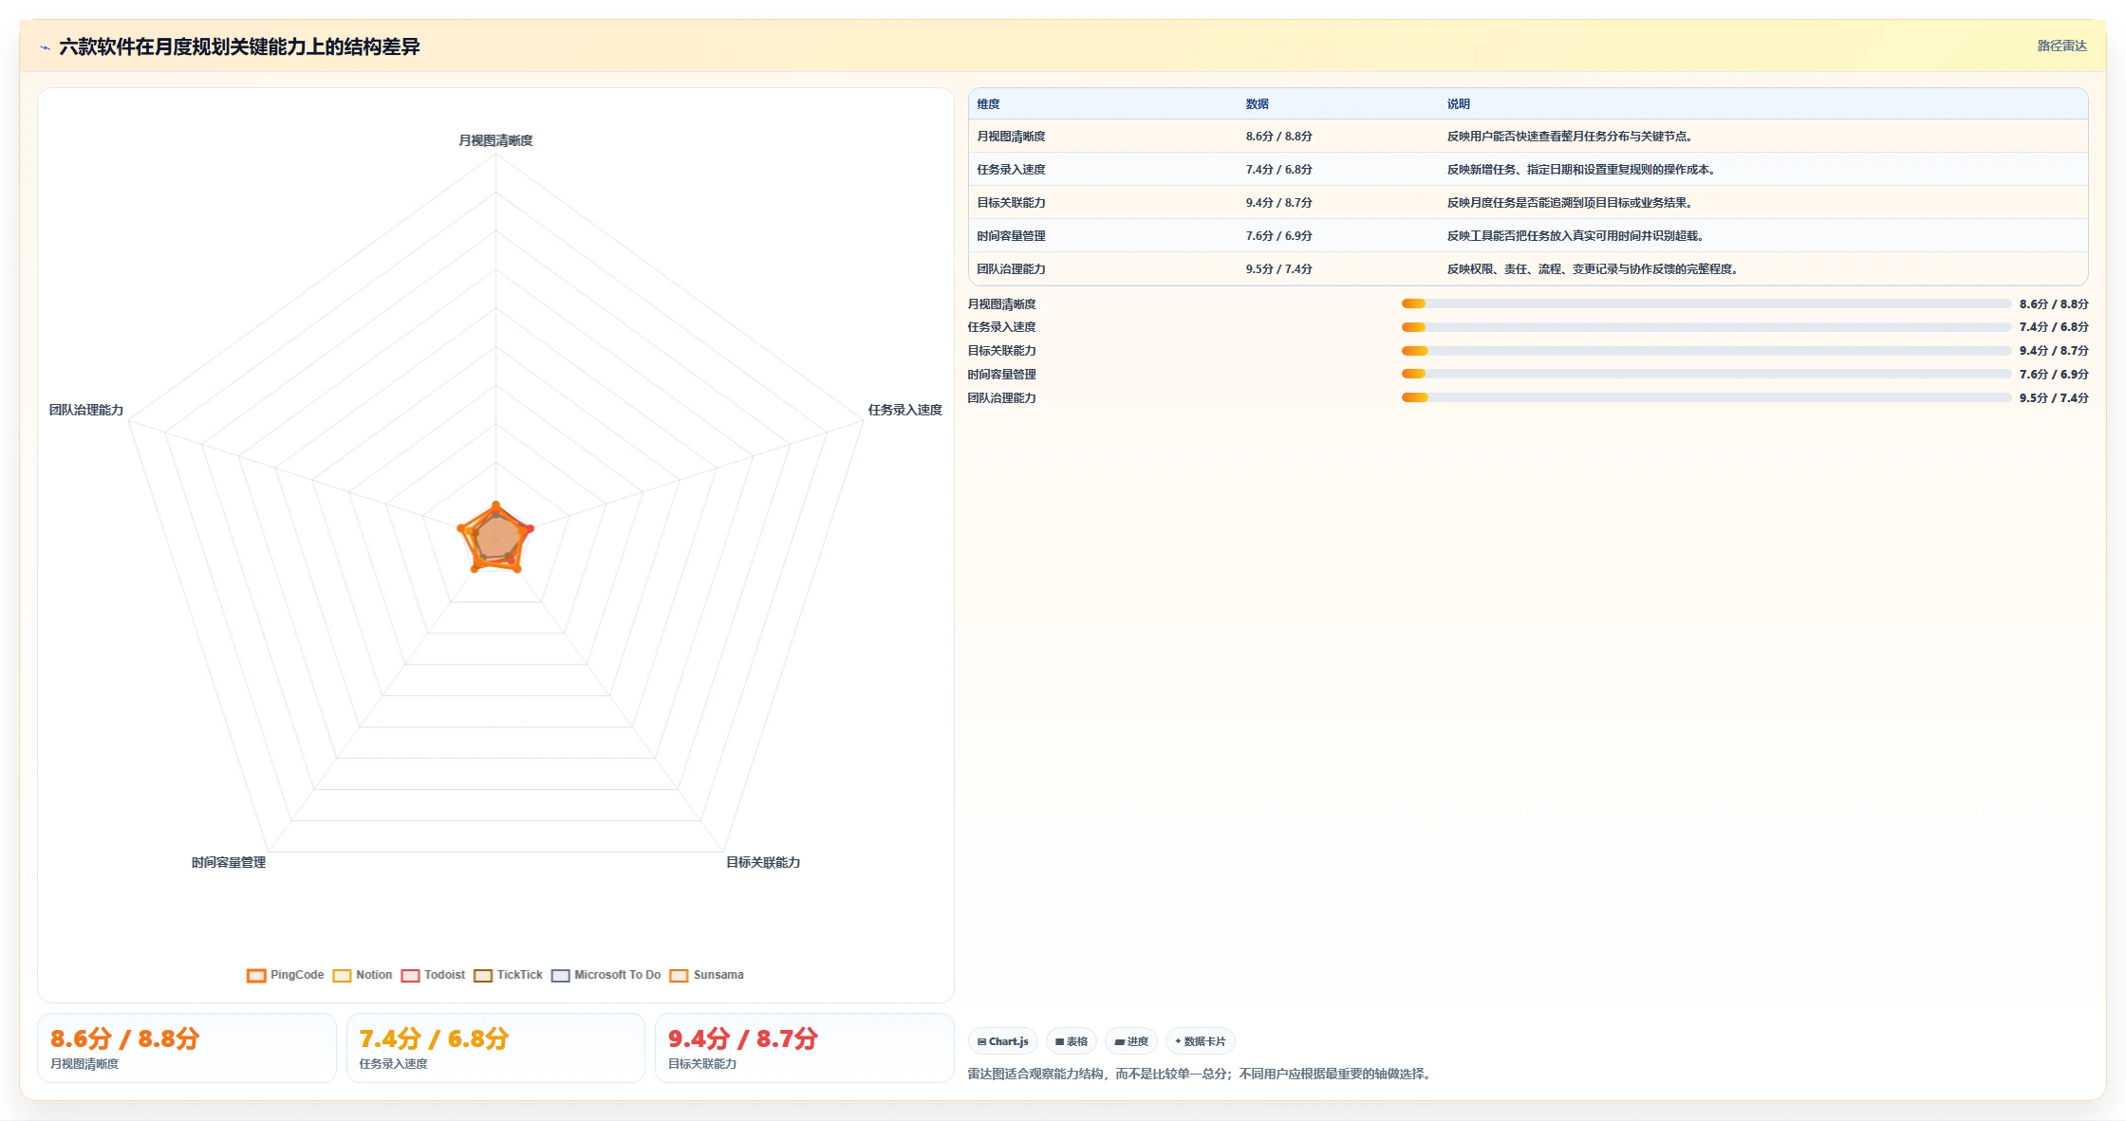
Task: Click the 维度 column header
Action: 989,104
